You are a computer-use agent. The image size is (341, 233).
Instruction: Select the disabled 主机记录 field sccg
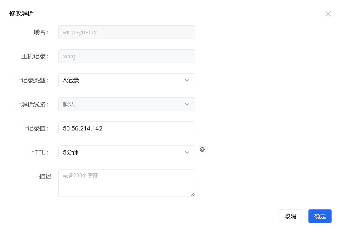[x=127, y=56]
